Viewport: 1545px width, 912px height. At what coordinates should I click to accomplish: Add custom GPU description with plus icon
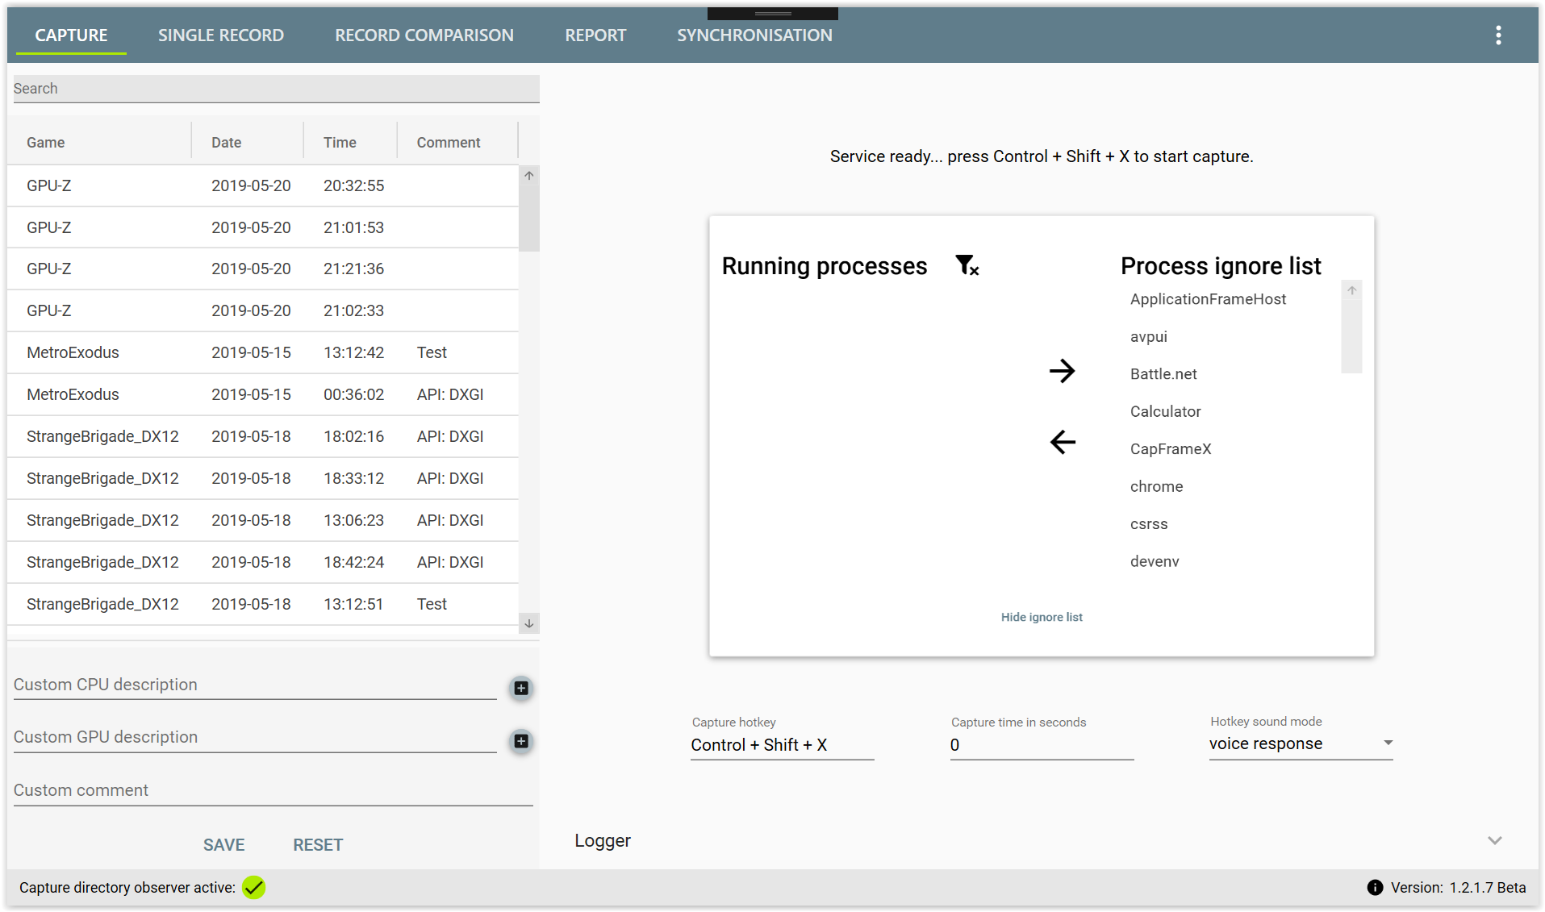click(521, 741)
